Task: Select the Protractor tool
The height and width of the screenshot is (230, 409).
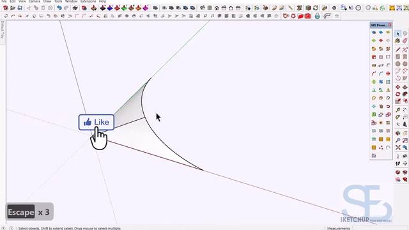Action: click(397, 118)
